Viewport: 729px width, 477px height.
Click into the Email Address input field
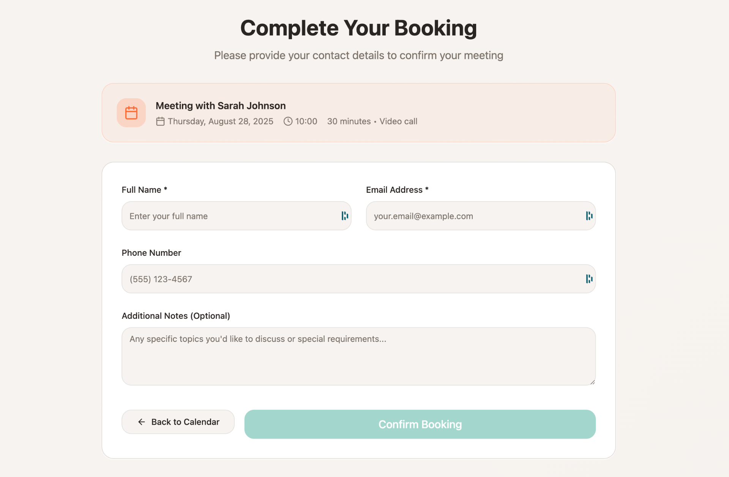point(471,216)
